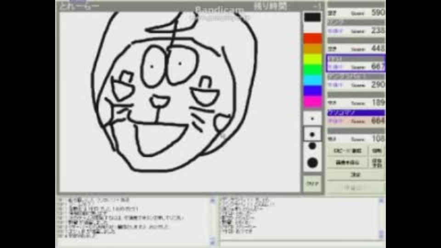Choose the green color swatch
This screenshot has height=248, width=441.
pyautogui.click(x=312, y=69)
